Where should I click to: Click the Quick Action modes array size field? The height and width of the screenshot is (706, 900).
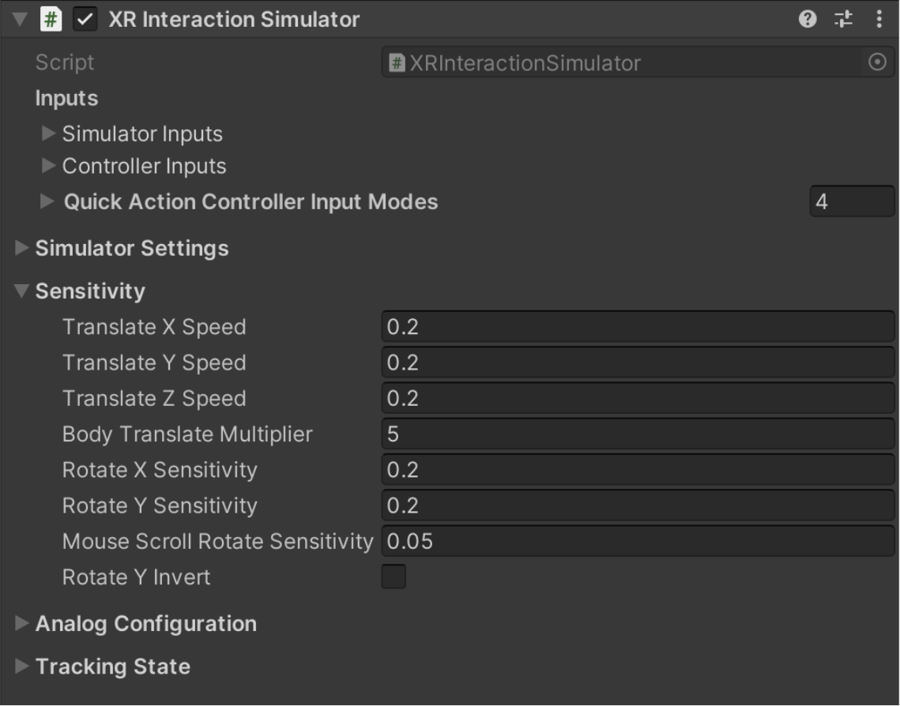click(852, 201)
